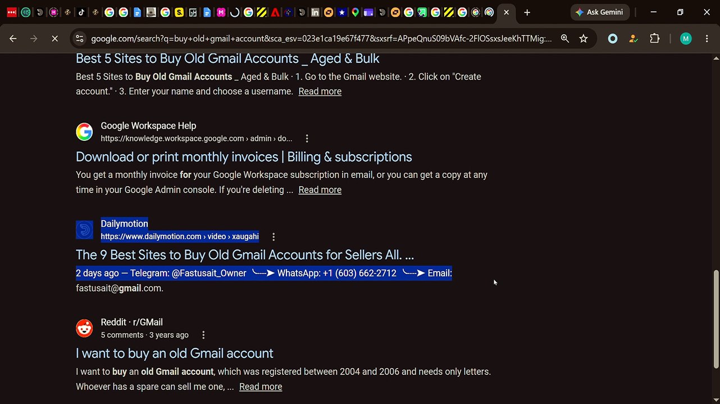Image resolution: width=720 pixels, height=404 pixels.
Task: Click the orange person extension icon in toolbar
Action: pos(634,39)
